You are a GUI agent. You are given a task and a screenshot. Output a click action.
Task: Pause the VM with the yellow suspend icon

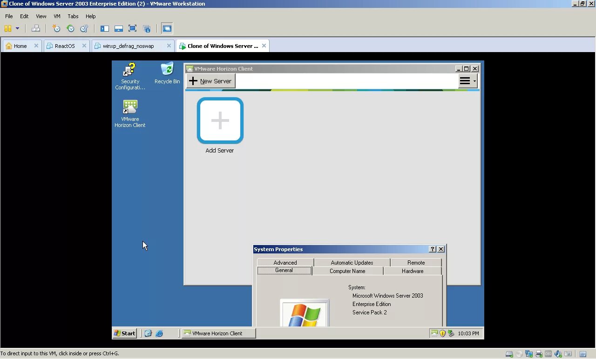click(x=7, y=28)
